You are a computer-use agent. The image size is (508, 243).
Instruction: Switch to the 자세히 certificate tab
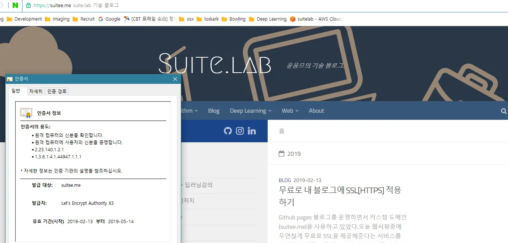(36, 91)
